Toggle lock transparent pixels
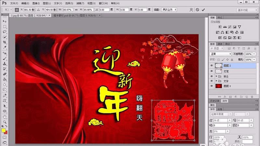This screenshot has width=260, height=146. [218, 60]
